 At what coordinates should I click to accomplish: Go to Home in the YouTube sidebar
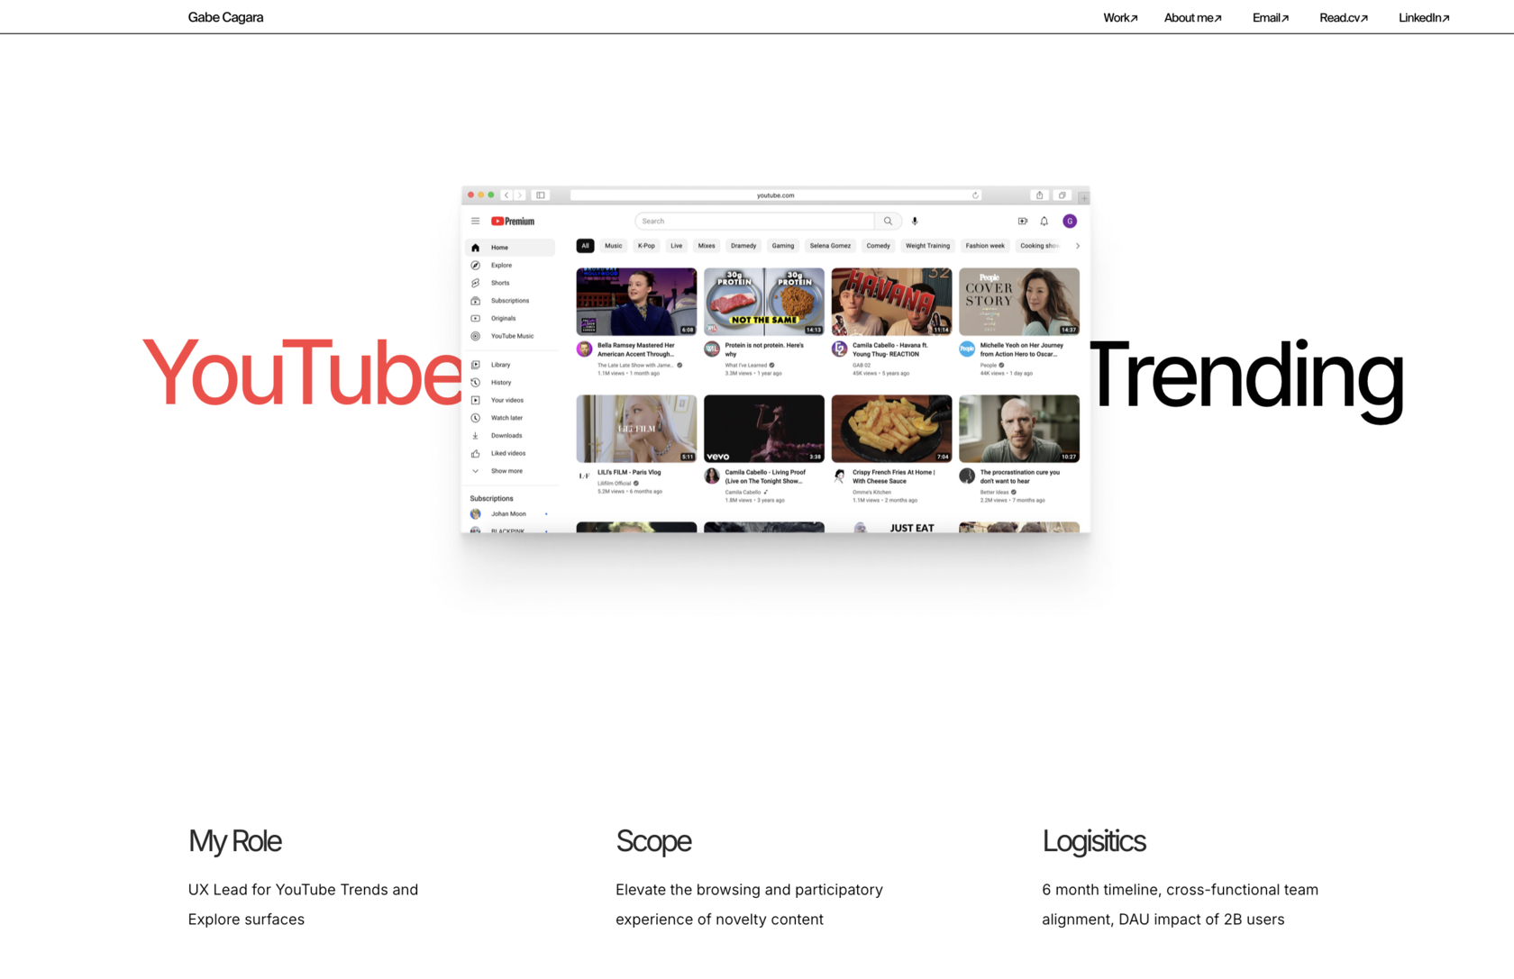[x=510, y=247]
